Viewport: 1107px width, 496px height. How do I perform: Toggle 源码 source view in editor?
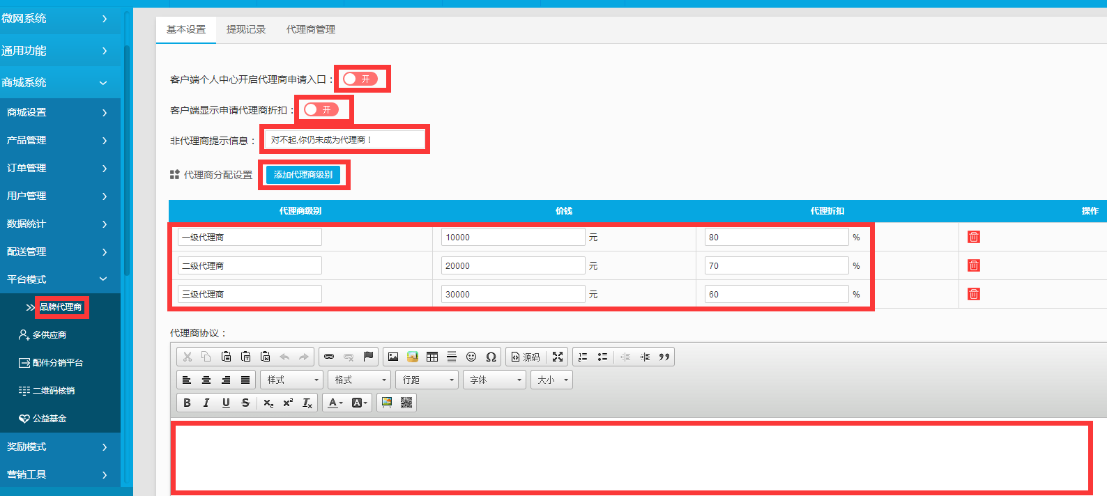[x=526, y=357]
